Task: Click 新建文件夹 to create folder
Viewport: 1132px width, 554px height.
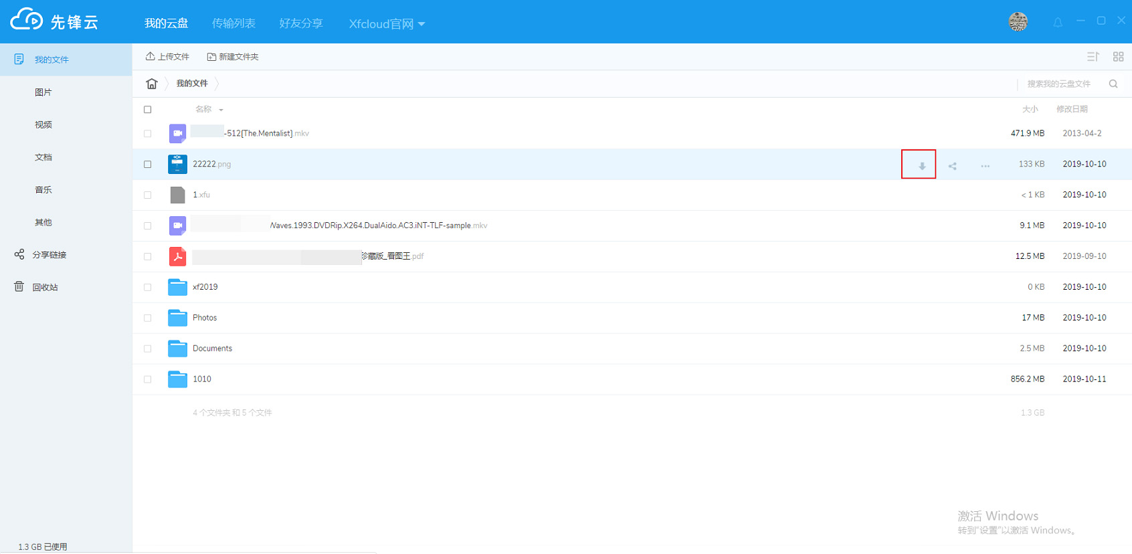Action: 233,57
